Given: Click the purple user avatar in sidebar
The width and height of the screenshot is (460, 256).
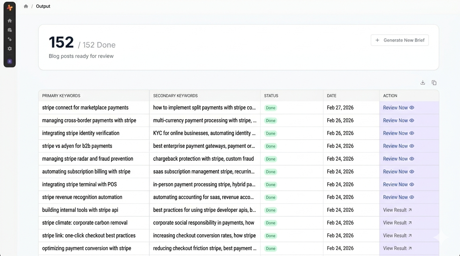Looking at the screenshot, I should tap(10, 61).
